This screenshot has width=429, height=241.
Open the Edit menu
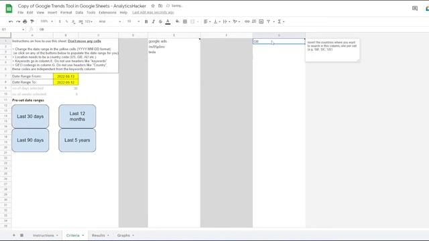click(x=29, y=13)
